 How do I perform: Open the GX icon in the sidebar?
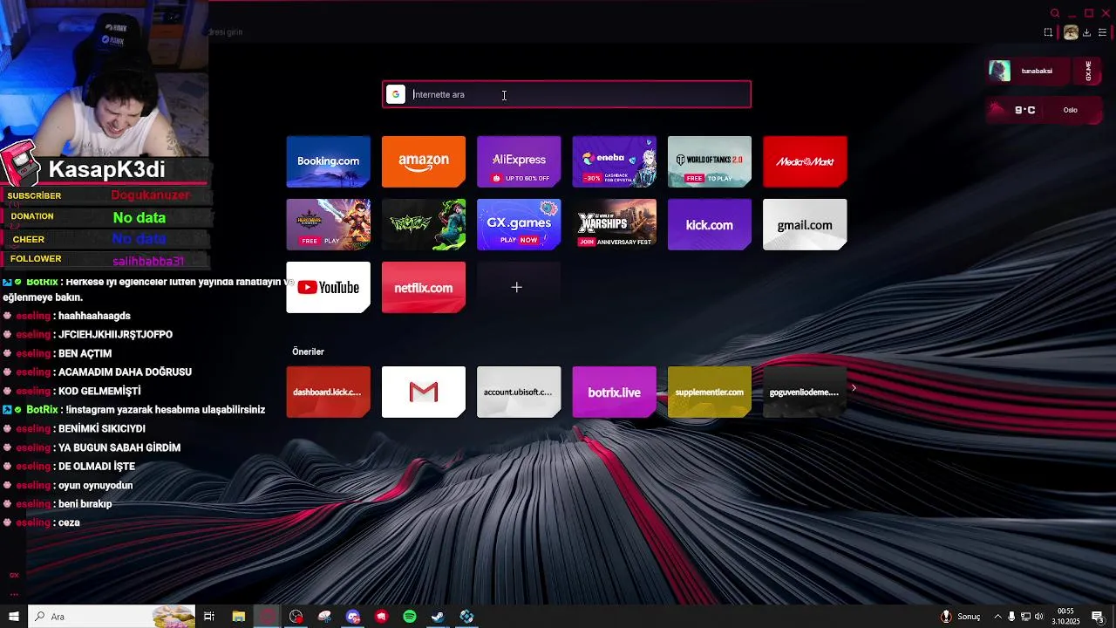[x=14, y=575]
